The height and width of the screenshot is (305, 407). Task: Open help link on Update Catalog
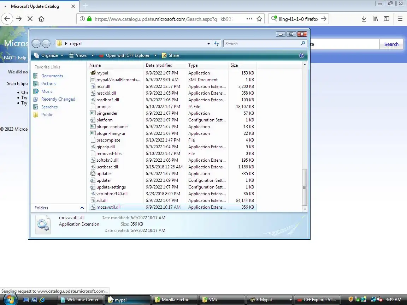pos(22,58)
